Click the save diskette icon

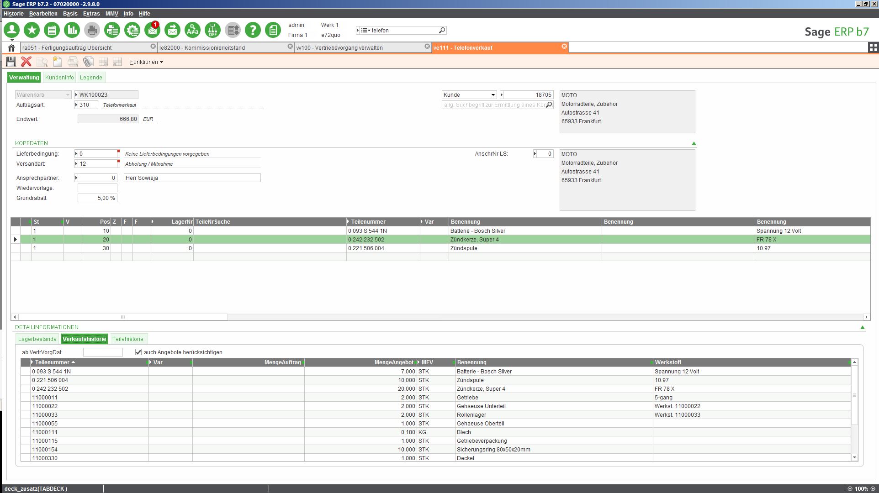pos(11,62)
